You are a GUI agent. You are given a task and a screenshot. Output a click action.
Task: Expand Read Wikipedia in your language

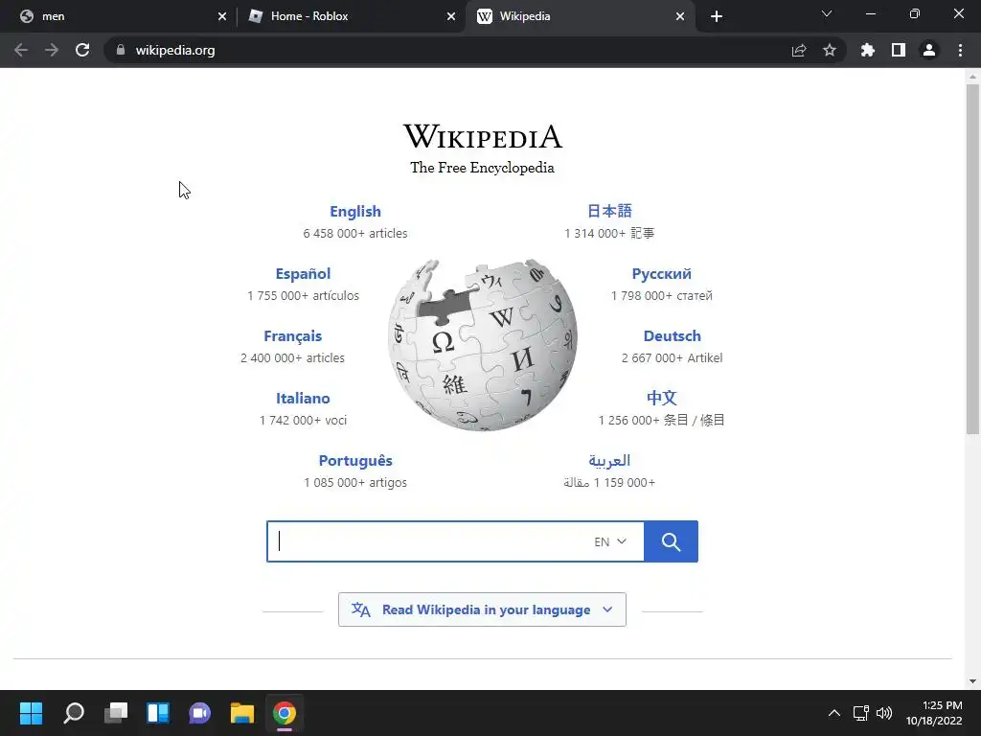click(x=483, y=609)
